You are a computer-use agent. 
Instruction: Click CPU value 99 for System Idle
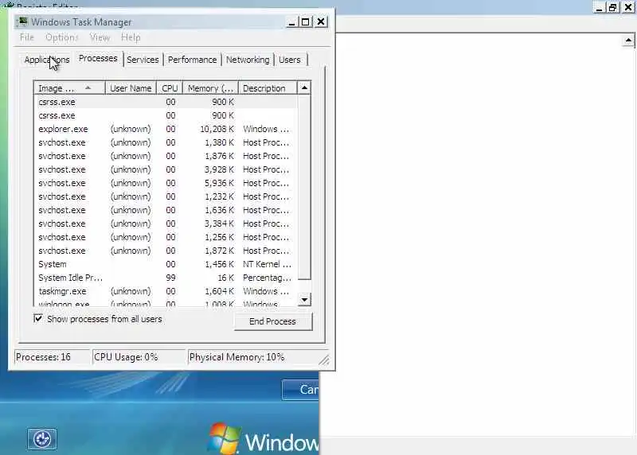pos(170,278)
